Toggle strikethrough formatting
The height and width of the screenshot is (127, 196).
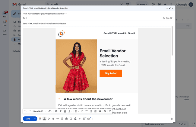pos(105,111)
